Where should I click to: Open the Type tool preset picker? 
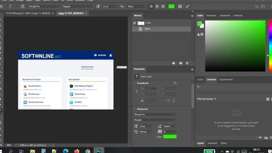coord(11,6)
